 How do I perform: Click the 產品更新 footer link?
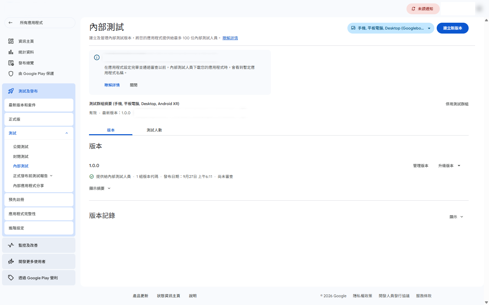[x=141, y=296]
